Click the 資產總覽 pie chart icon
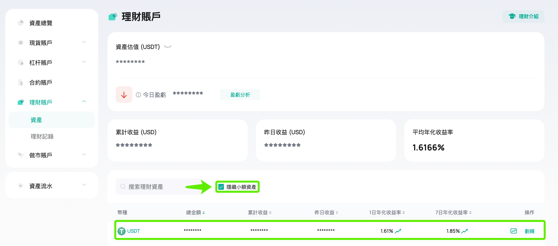Screen dimensions: 558x246 click(21, 23)
